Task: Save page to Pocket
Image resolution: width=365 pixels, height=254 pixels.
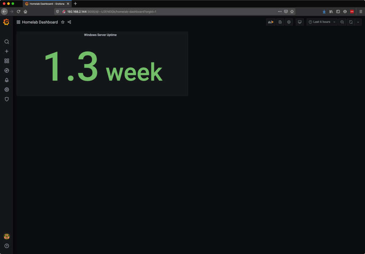Action: point(286,11)
